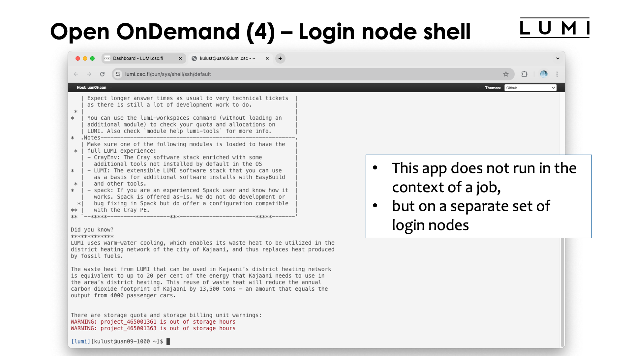Click the yellow minimize window button
Image resolution: width=633 pixels, height=356 pixels.
pyautogui.click(x=85, y=58)
